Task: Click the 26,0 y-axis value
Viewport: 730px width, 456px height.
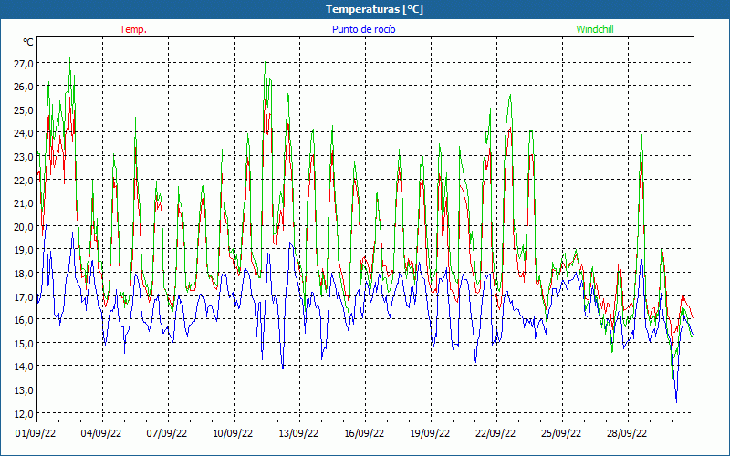Action: (23, 87)
